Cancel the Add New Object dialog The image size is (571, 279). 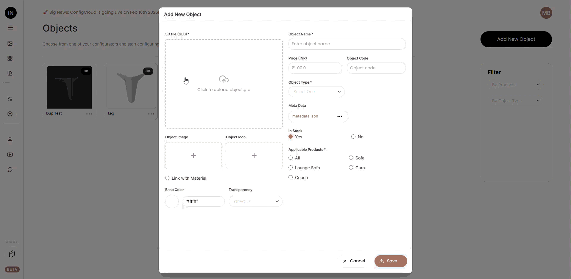point(354,261)
